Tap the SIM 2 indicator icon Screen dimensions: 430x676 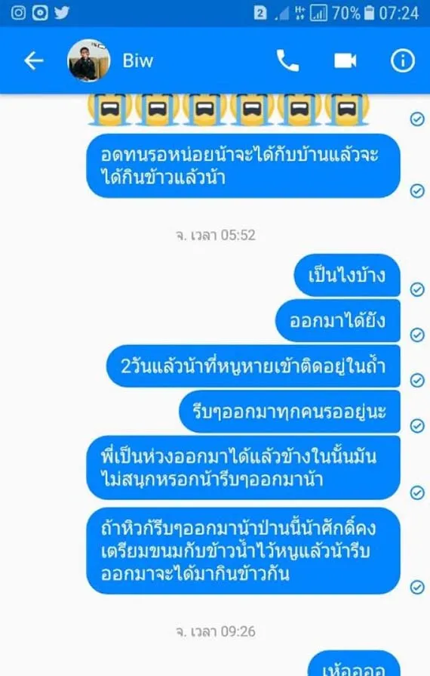coord(260,13)
